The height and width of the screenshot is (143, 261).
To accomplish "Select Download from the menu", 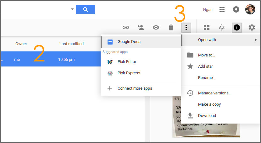I will pyautogui.click(x=220, y=116).
